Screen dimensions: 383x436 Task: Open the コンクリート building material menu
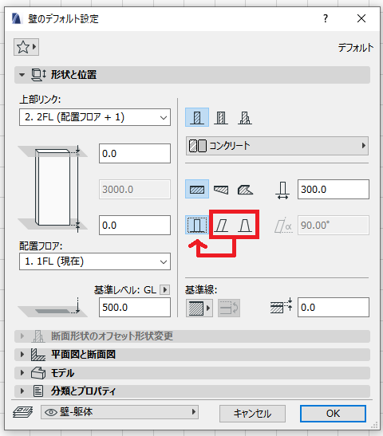click(277, 146)
